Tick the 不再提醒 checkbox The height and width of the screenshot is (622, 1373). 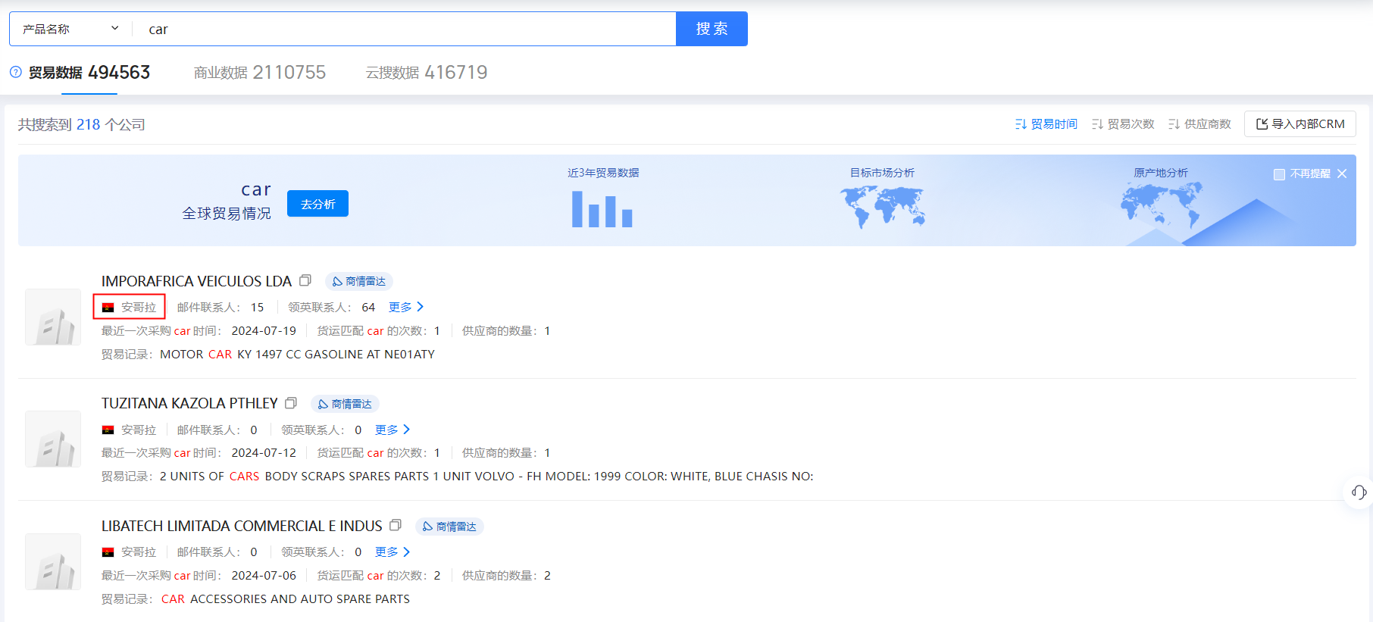(1280, 174)
